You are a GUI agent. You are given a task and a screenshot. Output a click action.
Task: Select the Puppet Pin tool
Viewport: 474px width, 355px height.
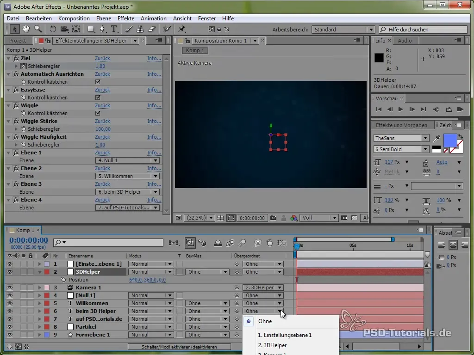[x=181, y=29]
